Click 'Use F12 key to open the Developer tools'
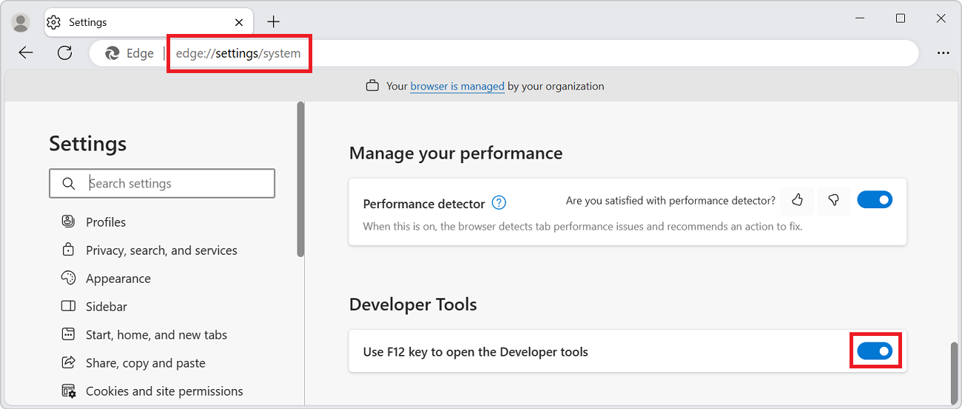Image resolution: width=962 pixels, height=409 pixels. pyautogui.click(x=475, y=352)
